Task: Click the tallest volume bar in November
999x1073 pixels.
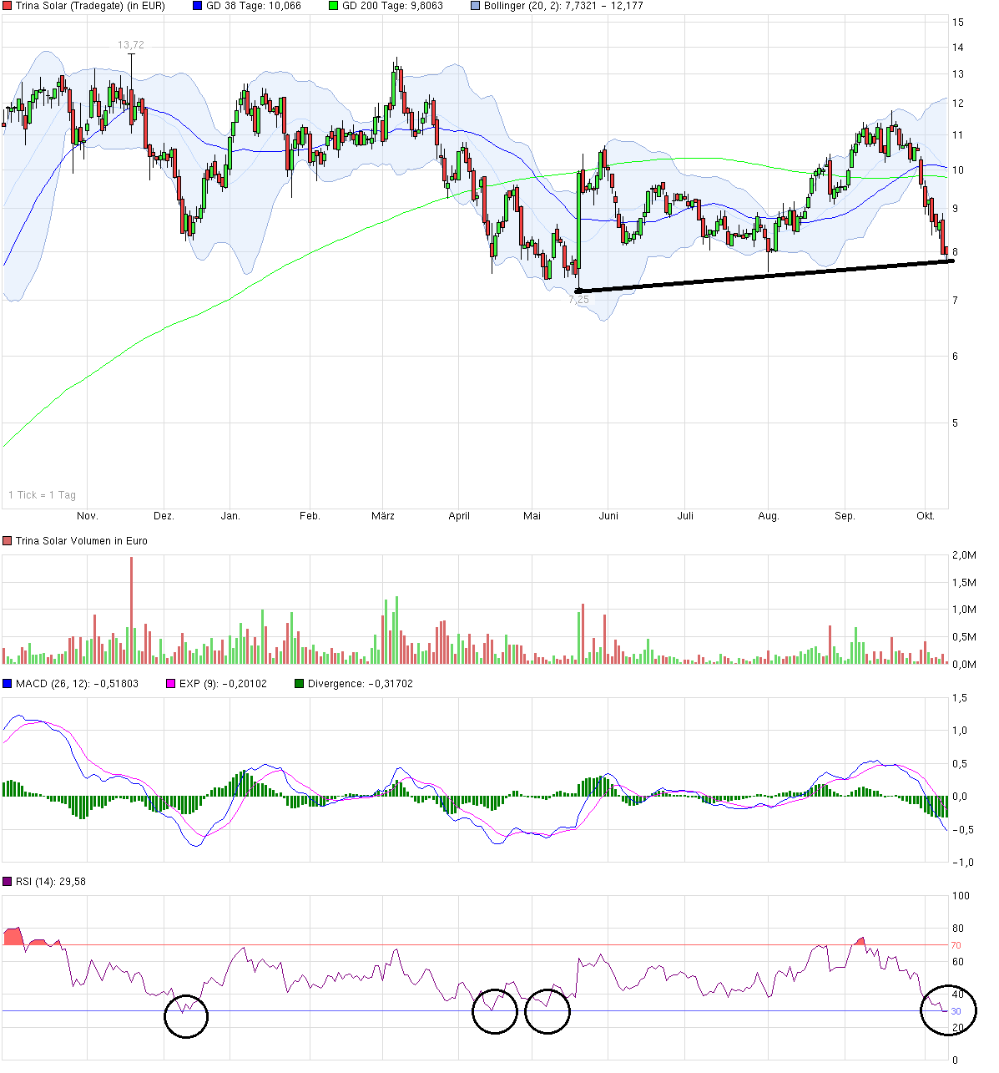Action: tap(131, 610)
